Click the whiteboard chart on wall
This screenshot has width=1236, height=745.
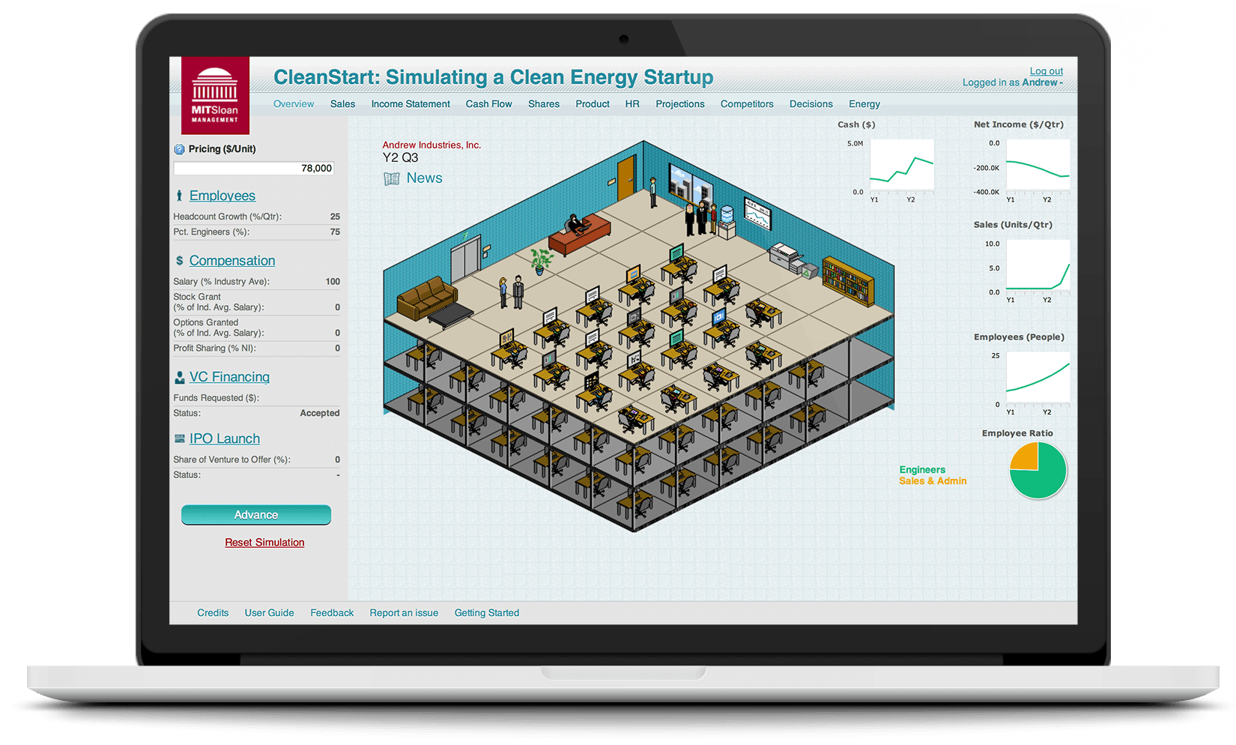[757, 214]
